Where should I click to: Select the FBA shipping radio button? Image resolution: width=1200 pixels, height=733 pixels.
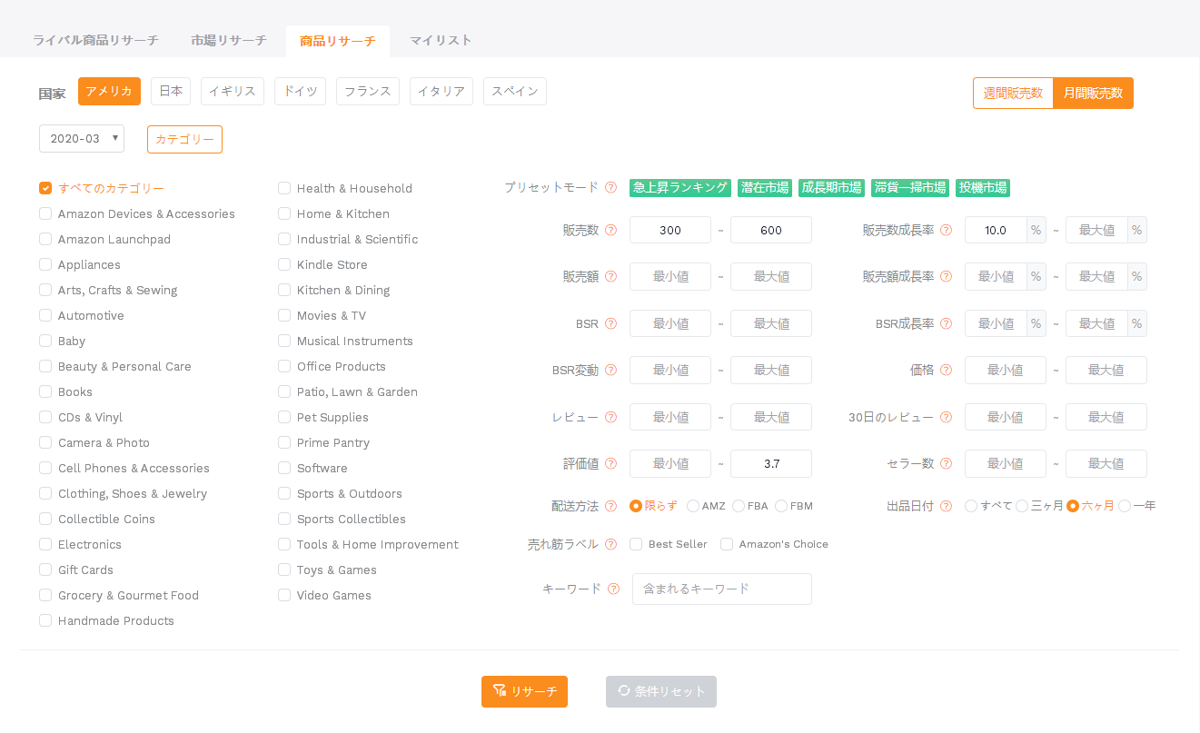pos(739,506)
